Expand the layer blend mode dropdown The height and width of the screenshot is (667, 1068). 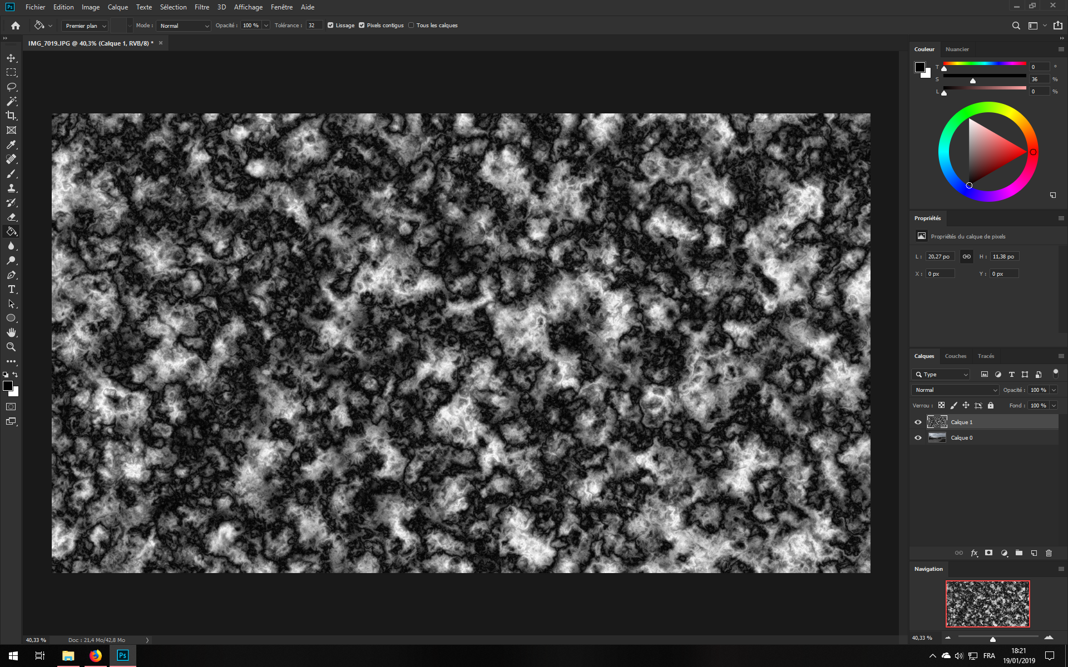pyautogui.click(x=955, y=390)
